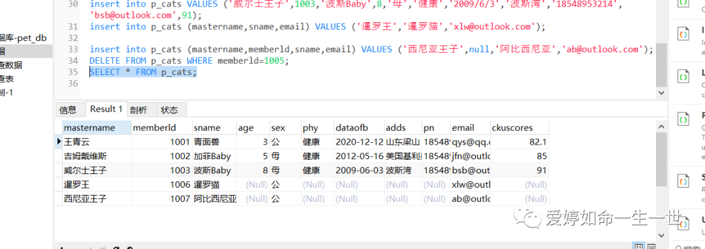Click the dataofb cell 2009-06-03
The image size is (705, 249).
(x=359, y=171)
